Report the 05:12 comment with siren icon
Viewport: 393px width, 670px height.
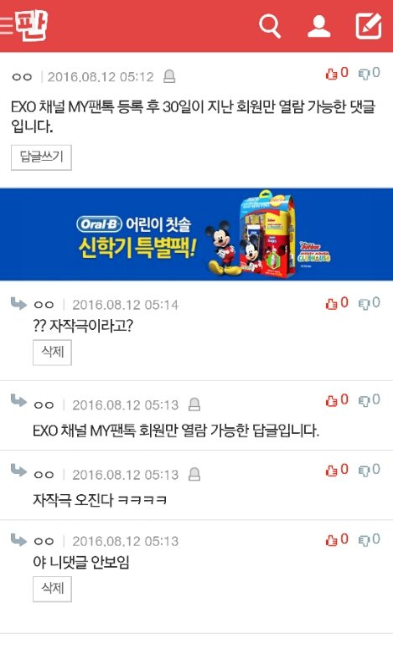(169, 76)
